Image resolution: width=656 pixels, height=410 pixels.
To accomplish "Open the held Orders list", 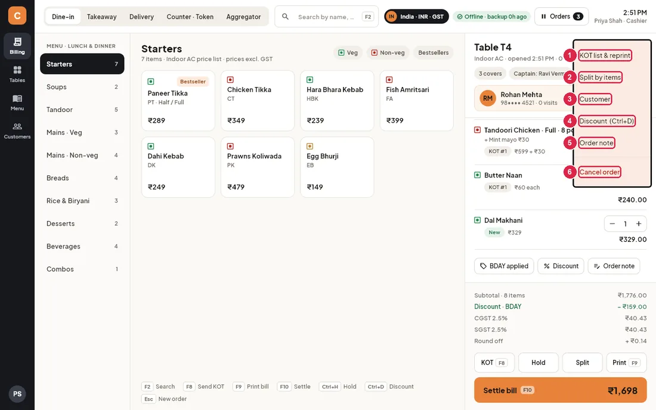I will click(x=561, y=17).
